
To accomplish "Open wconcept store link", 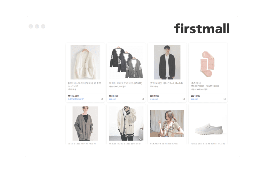I will pos(154,99).
